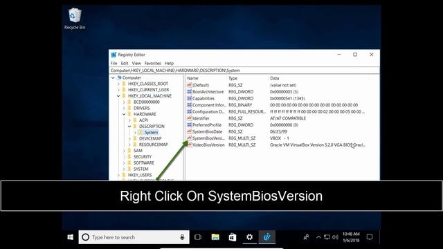Select the Component Information value icon
The image size is (443, 249).
click(190, 105)
